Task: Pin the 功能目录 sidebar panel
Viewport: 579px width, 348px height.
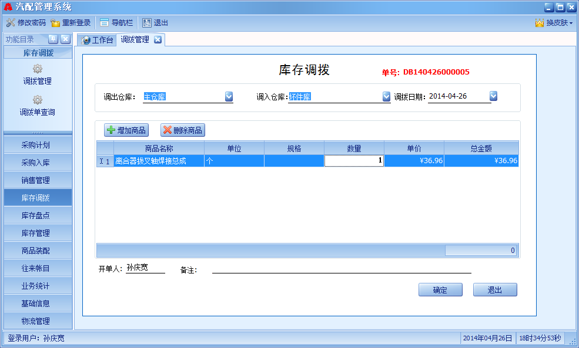Action: coord(53,39)
